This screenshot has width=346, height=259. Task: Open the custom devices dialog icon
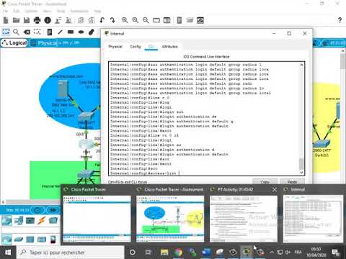point(167,20)
